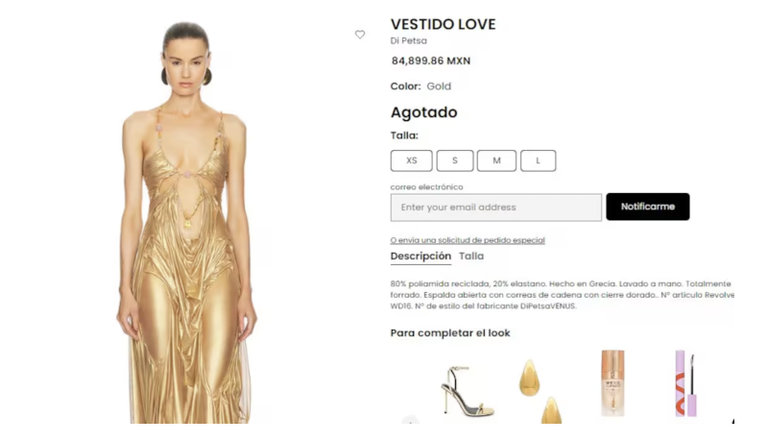
Task: Open the gold heeled sandal product thumbnail
Action: (x=468, y=391)
